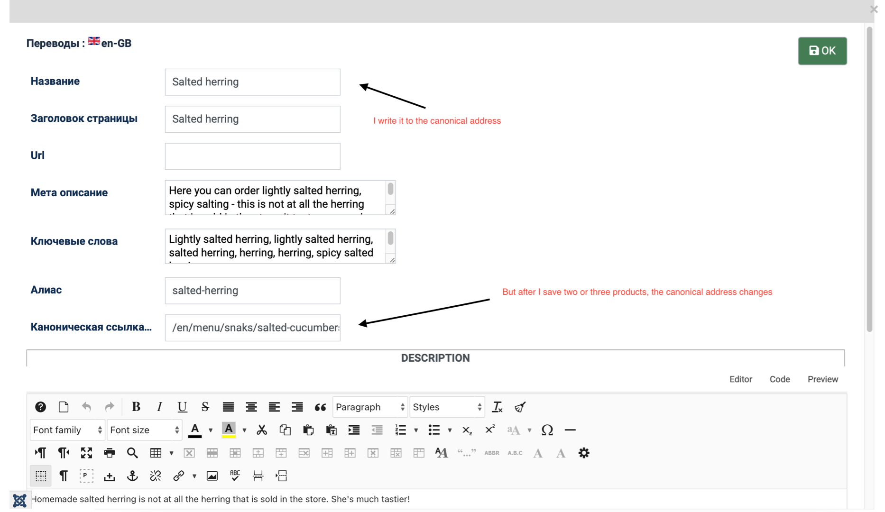Close the translation dialog
Image resolution: width=885 pixels, height=512 pixels.
point(874,9)
